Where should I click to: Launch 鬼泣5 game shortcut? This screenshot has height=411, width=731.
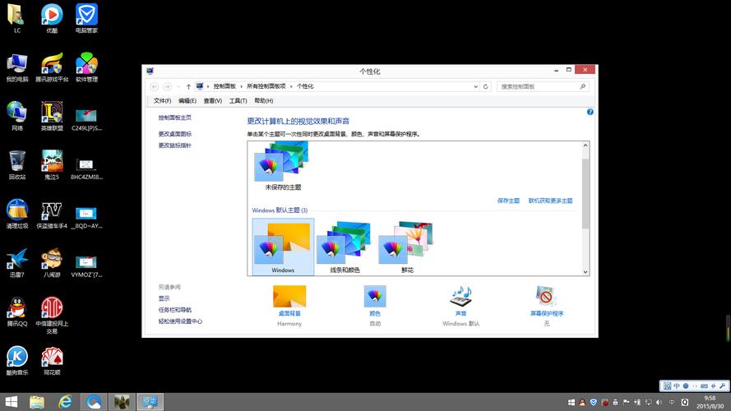[52, 165]
